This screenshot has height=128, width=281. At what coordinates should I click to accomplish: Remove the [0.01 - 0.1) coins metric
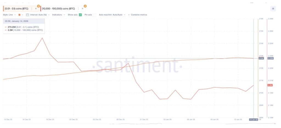pos(36,9)
